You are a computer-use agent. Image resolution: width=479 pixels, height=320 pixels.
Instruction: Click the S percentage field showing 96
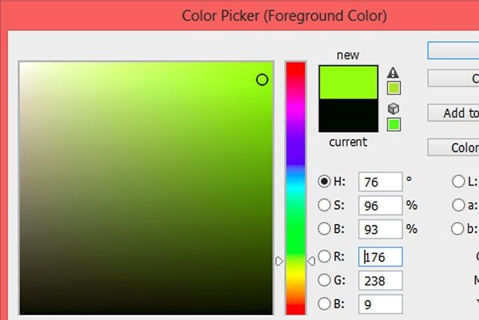380,206
